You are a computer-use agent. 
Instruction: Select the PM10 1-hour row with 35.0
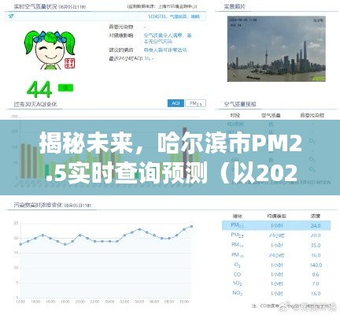pos(276,245)
